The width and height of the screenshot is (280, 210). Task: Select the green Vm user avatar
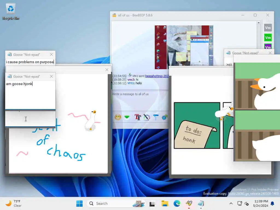click(268, 37)
